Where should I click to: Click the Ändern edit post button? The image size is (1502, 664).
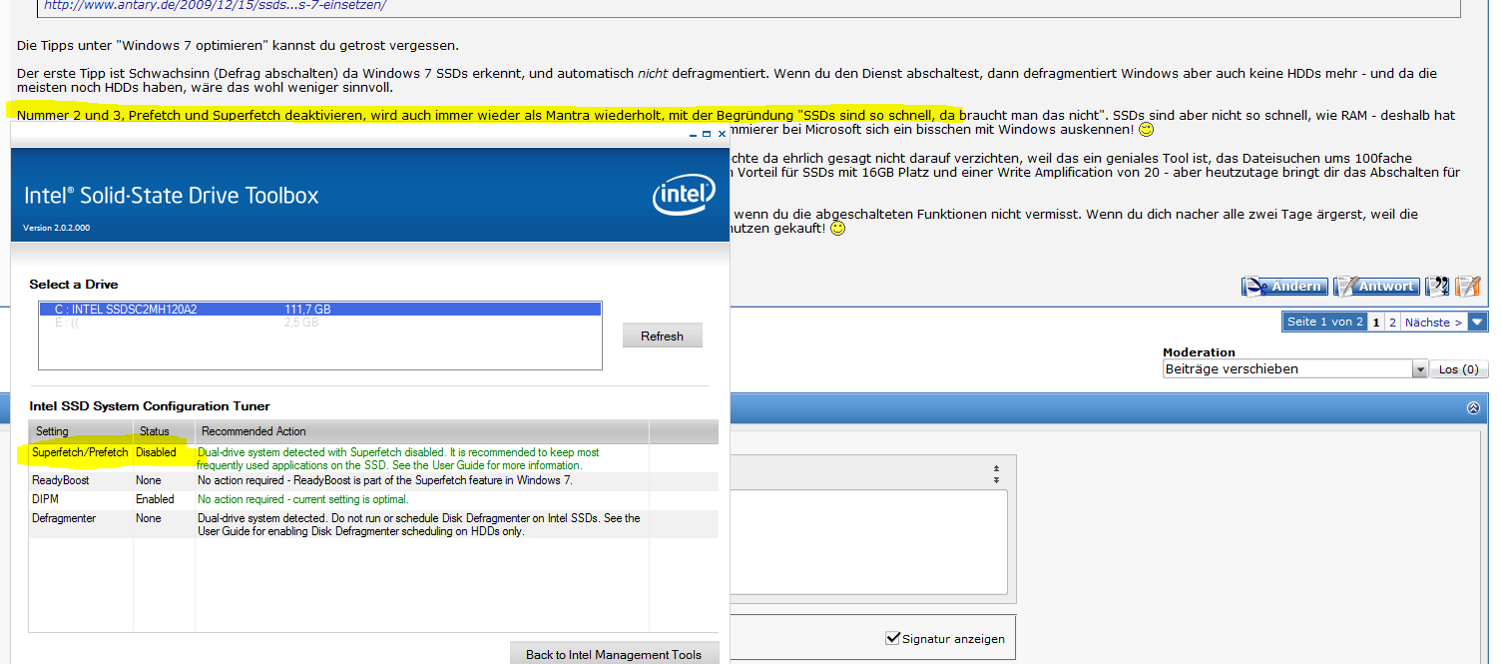(x=1284, y=287)
